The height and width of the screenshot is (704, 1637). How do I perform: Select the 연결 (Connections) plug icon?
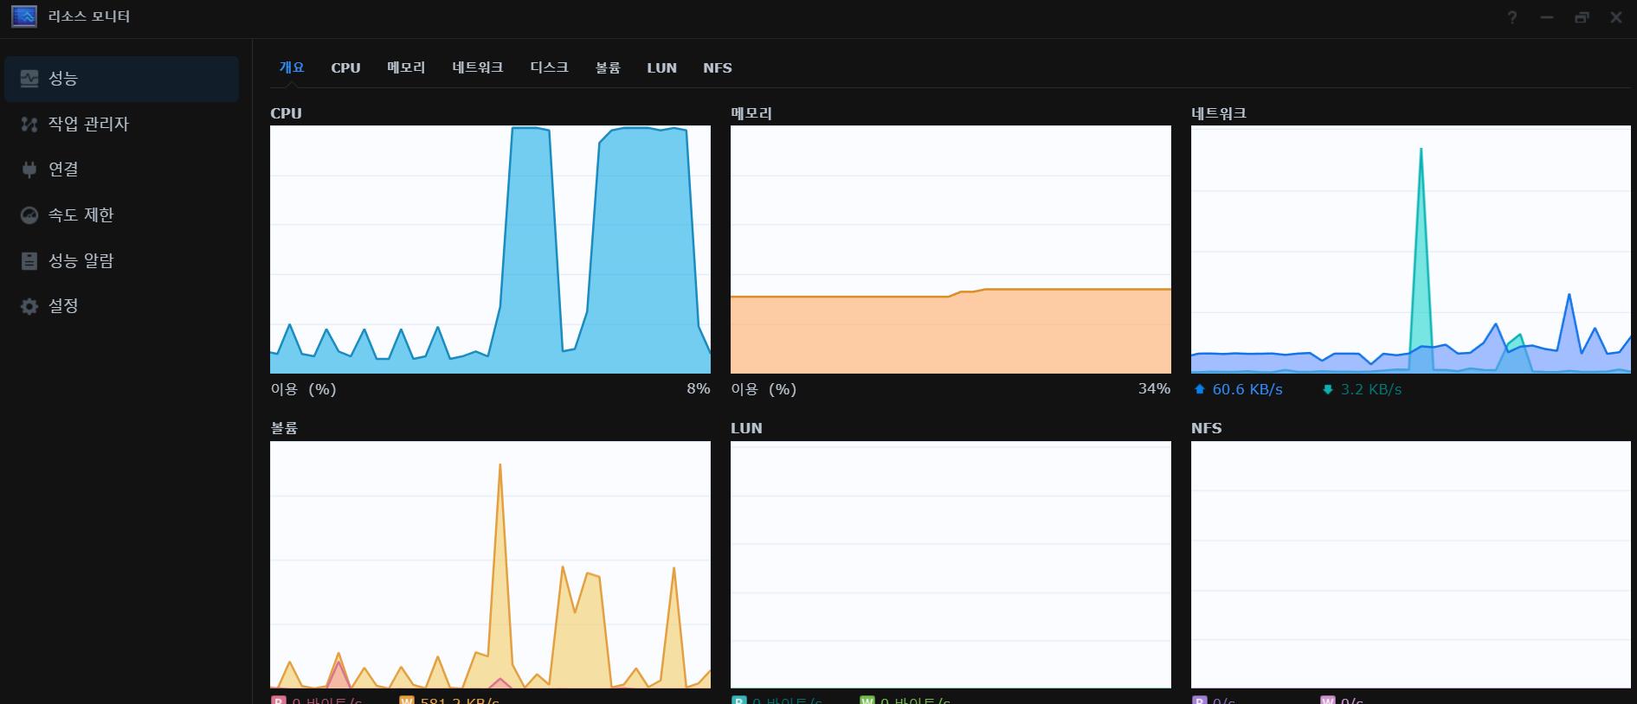(29, 170)
